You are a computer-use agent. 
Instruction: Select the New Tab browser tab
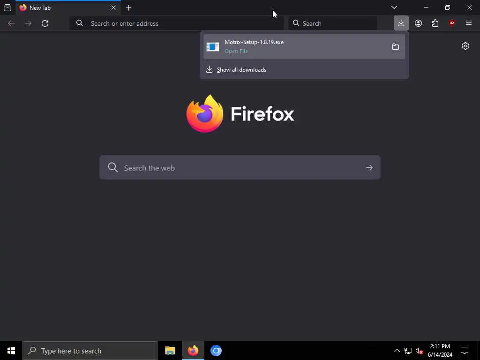click(68, 7)
